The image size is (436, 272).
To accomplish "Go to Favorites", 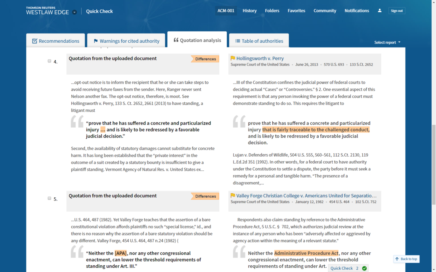I will pyautogui.click(x=296, y=11).
